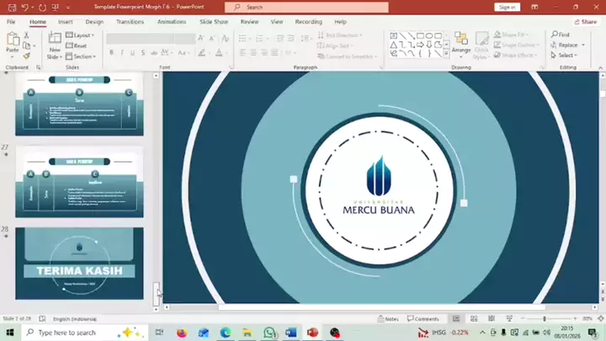Click the Cut scissors icon

pyautogui.click(x=26, y=35)
